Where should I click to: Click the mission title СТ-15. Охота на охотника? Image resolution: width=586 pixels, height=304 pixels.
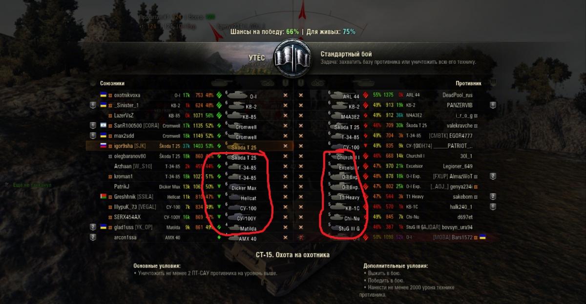coord(293,255)
